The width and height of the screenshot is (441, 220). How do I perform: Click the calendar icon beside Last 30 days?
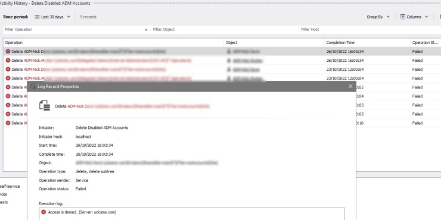(x=37, y=17)
